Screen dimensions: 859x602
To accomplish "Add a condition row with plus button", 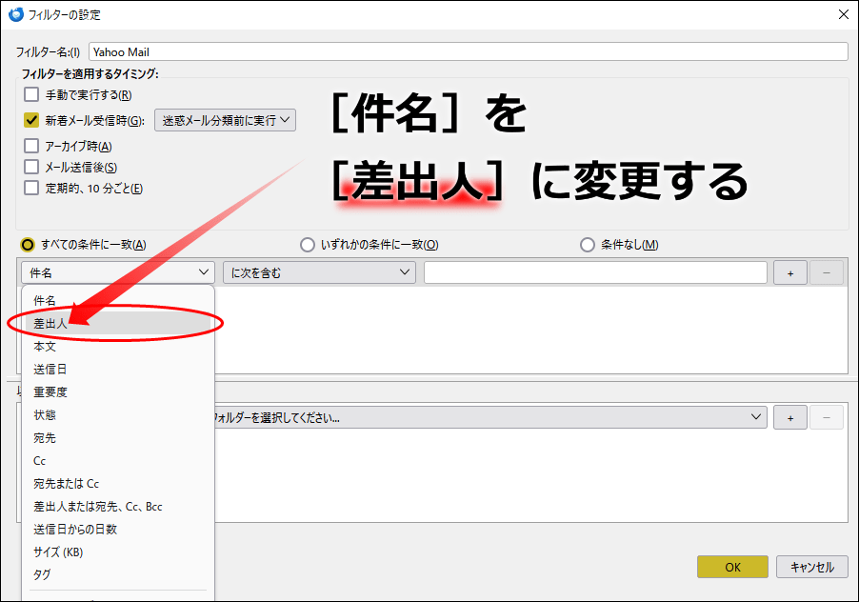I will 790,272.
